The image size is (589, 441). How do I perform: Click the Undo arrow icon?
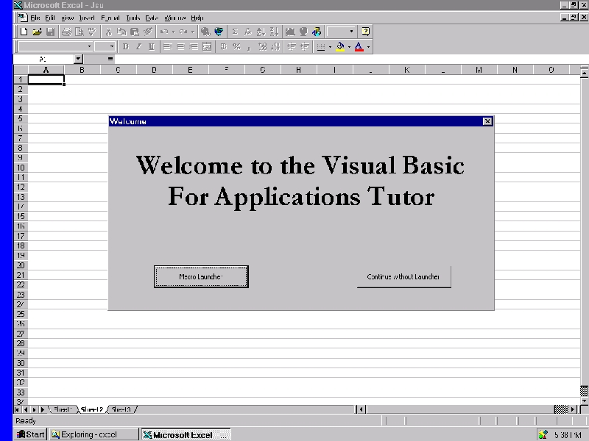(163, 32)
